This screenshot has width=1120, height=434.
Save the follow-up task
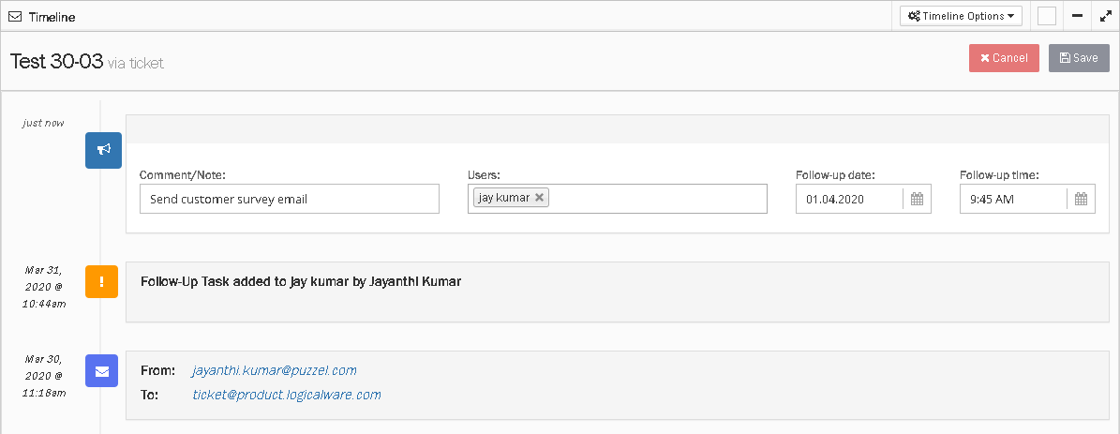pyautogui.click(x=1079, y=58)
